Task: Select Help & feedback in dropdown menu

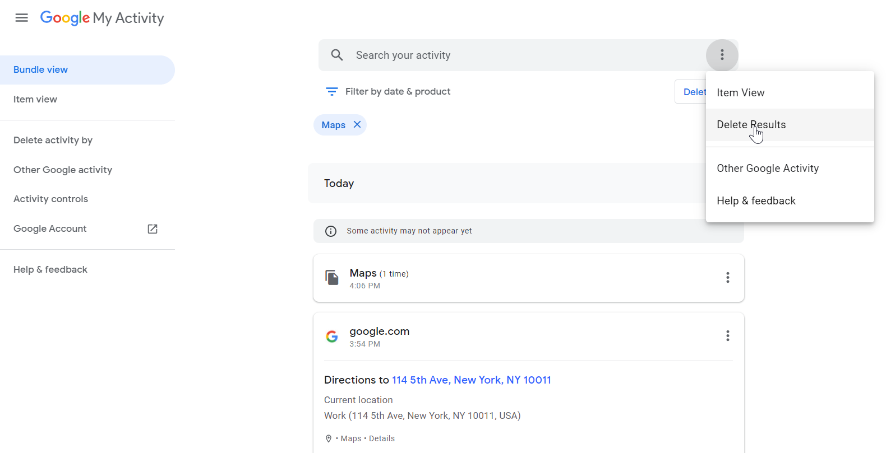Action: point(790,201)
